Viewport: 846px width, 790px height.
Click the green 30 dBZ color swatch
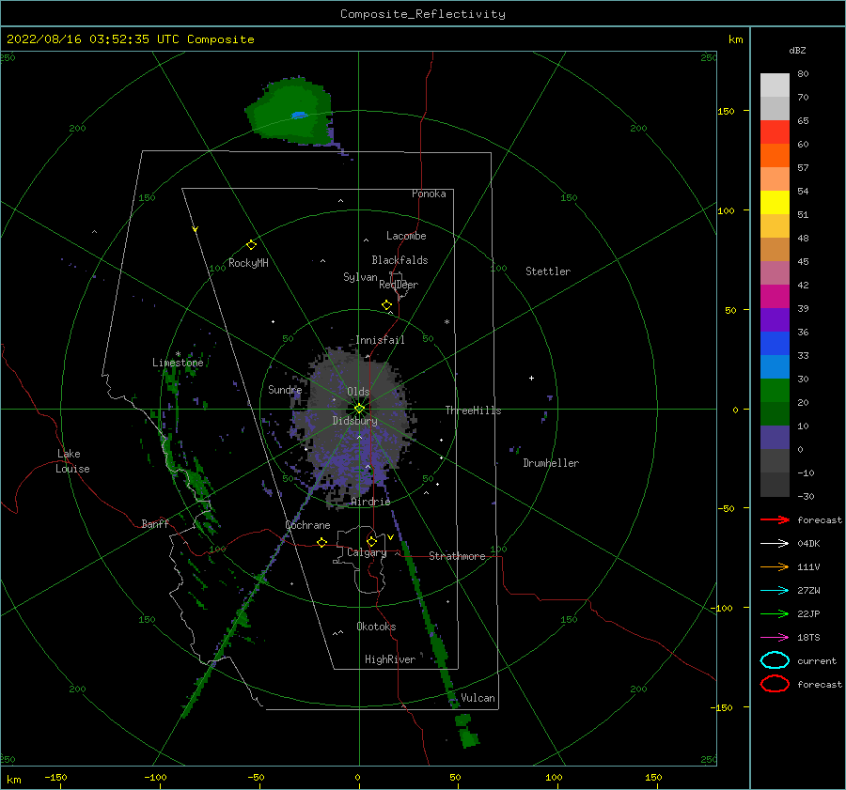click(775, 390)
